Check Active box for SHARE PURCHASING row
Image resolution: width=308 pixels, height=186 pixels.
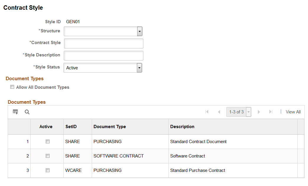(x=47, y=141)
